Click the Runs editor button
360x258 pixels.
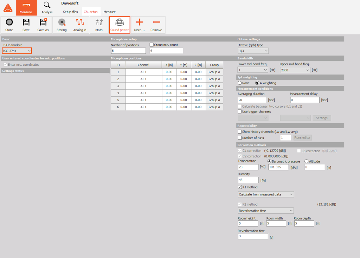[x=302, y=137]
